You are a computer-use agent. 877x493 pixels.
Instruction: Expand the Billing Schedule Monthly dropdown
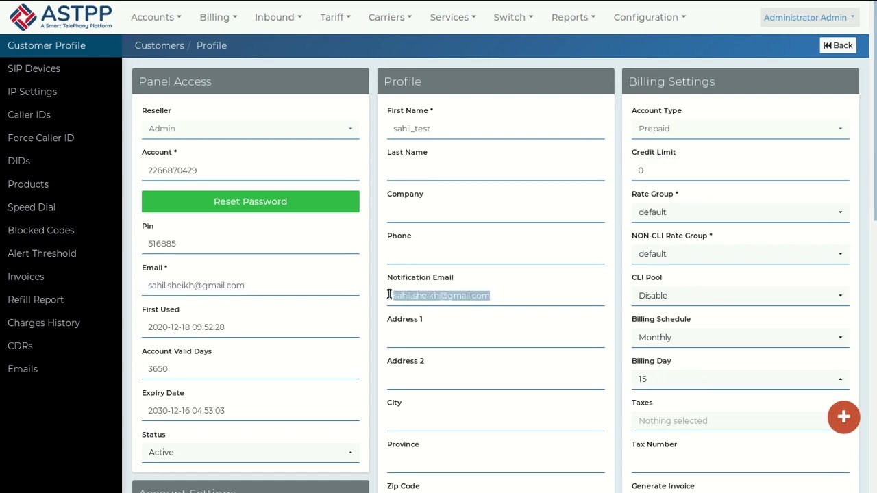pos(740,338)
